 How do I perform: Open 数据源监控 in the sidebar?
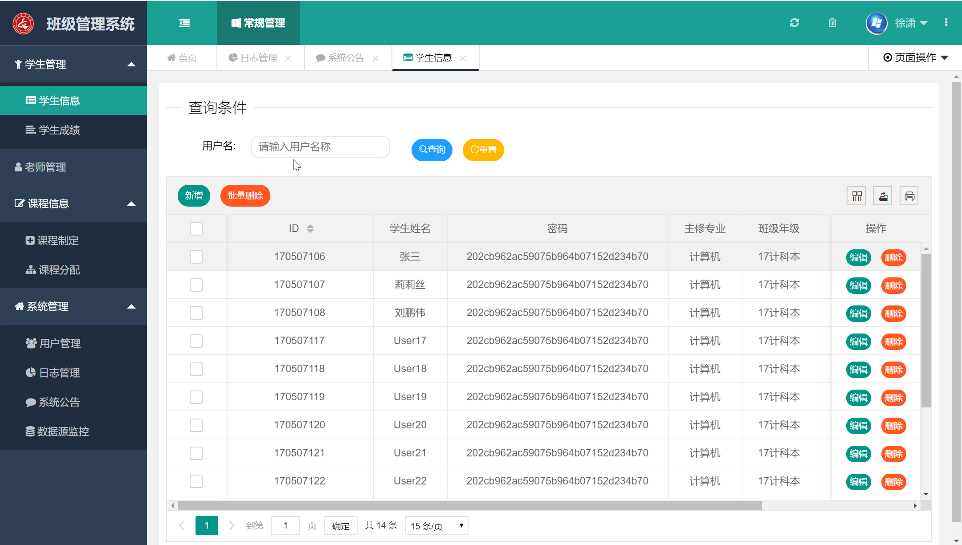point(73,431)
